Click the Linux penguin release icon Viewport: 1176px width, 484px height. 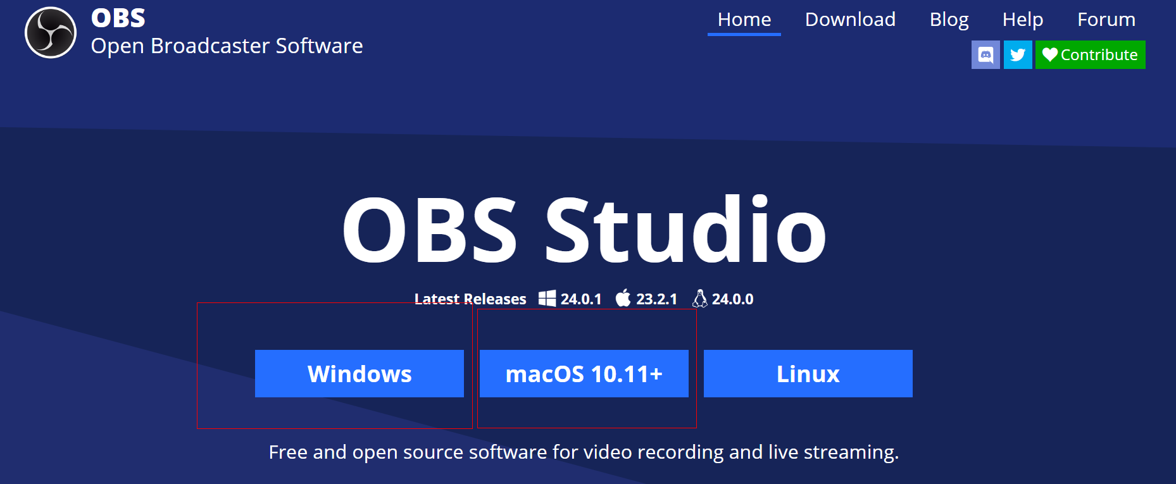(x=700, y=299)
